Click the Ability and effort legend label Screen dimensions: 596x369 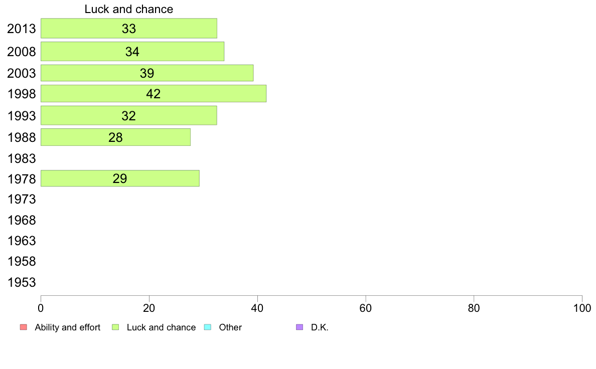(x=68, y=327)
